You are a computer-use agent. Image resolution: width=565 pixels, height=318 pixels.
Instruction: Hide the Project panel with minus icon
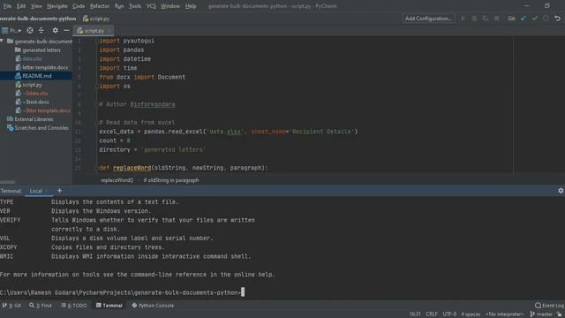tap(66, 31)
